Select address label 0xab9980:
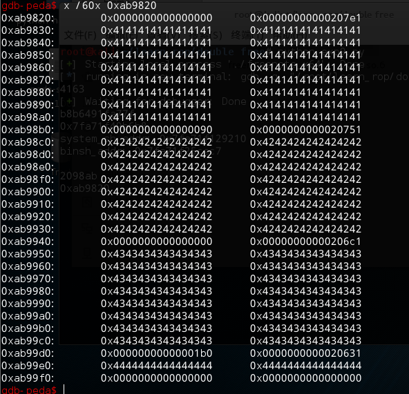Viewport: 409px width, 394px height. click(28, 291)
